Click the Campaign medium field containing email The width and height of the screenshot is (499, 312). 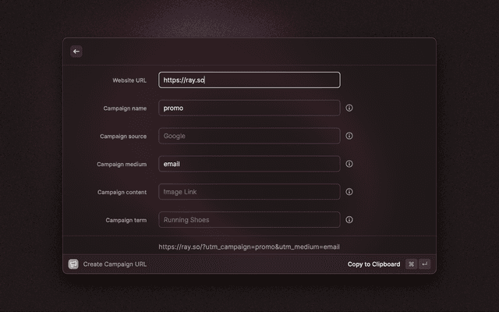[249, 164]
